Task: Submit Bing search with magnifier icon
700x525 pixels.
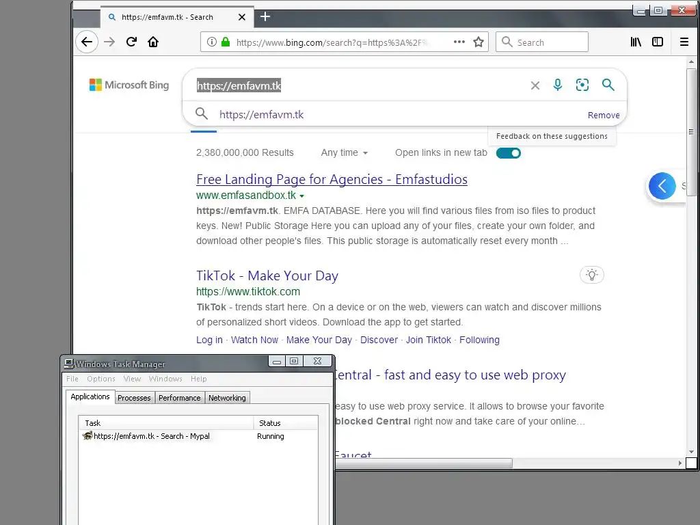Action: coord(608,85)
